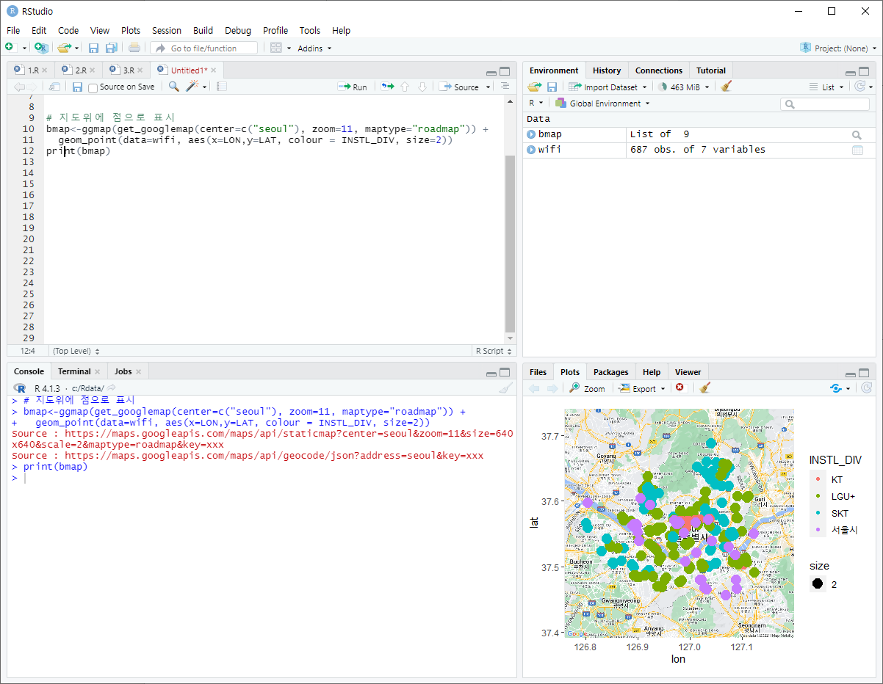Screen dimensions: 883x684
Task: Clear environment objects with broom
Action: (726, 87)
